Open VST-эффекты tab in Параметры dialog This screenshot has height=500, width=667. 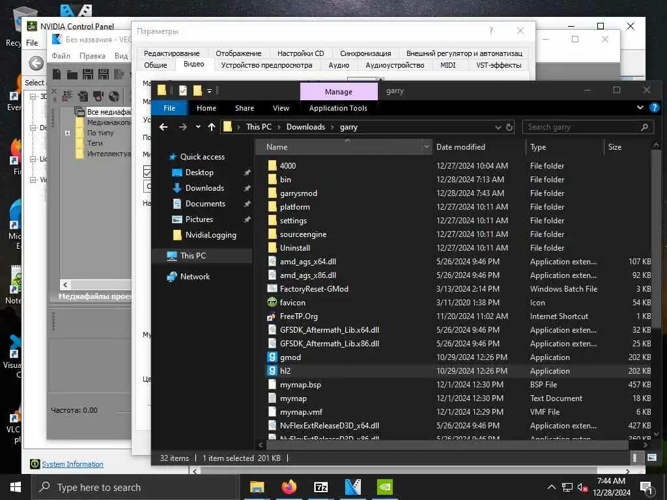(x=498, y=65)
